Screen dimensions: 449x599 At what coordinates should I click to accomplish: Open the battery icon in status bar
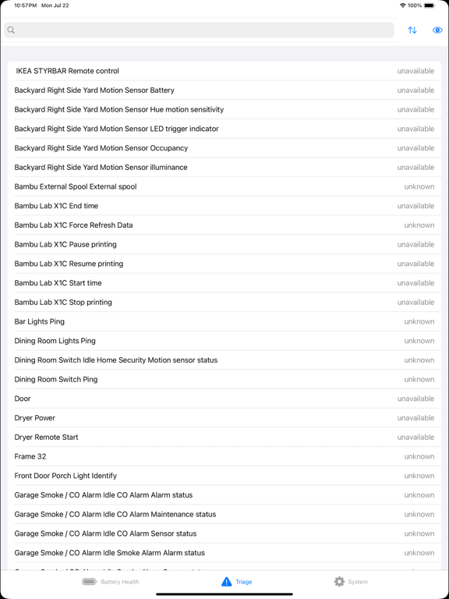(430, 5)
